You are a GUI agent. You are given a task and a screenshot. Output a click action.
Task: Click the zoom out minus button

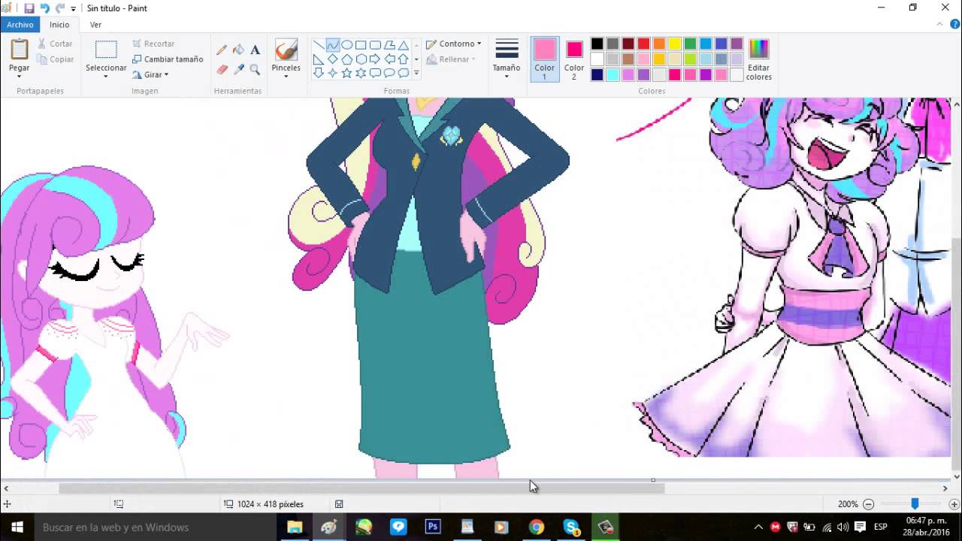(x=868, y=504)
